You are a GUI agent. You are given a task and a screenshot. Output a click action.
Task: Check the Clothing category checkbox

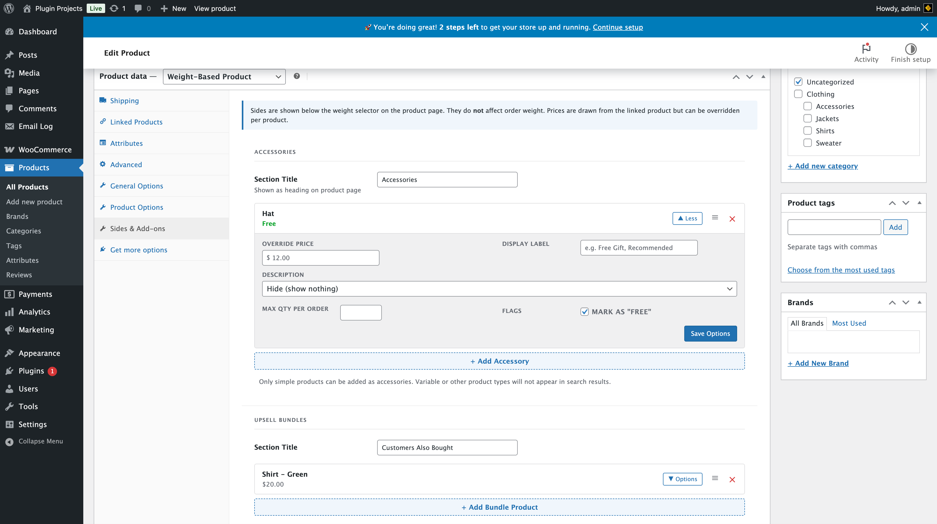click(x=799, y=94)
